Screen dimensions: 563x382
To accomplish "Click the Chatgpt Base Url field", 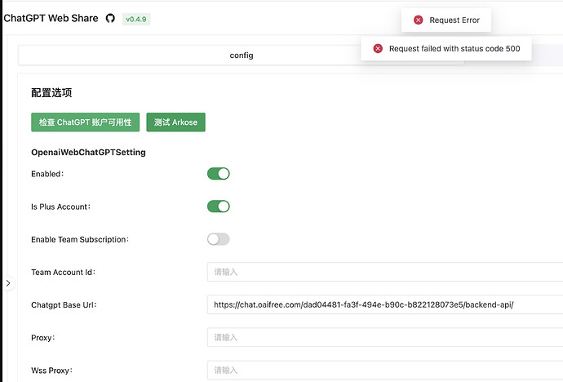I will click(x=385, y=304).
